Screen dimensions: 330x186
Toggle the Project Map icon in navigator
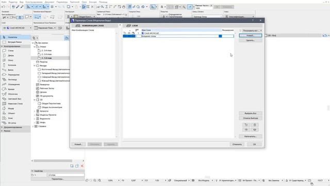67,38
